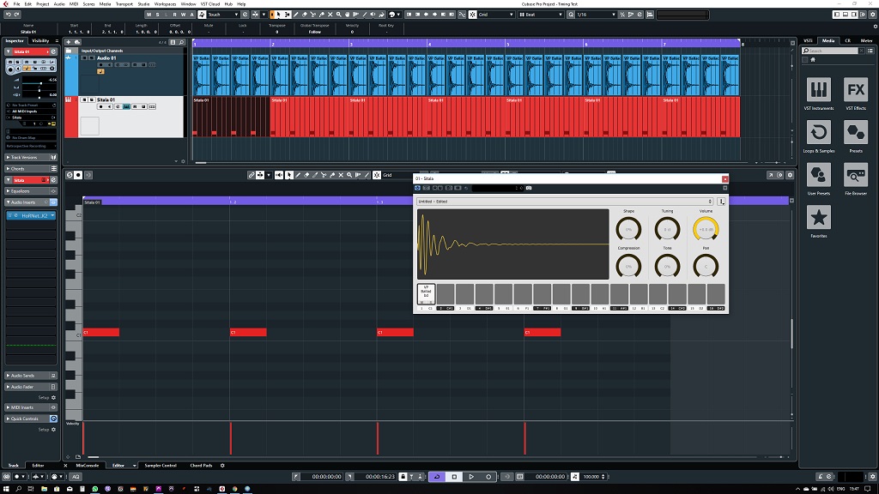
Task: Click the Undo arrow in the toolbar
Action: (x=8, y=15)
